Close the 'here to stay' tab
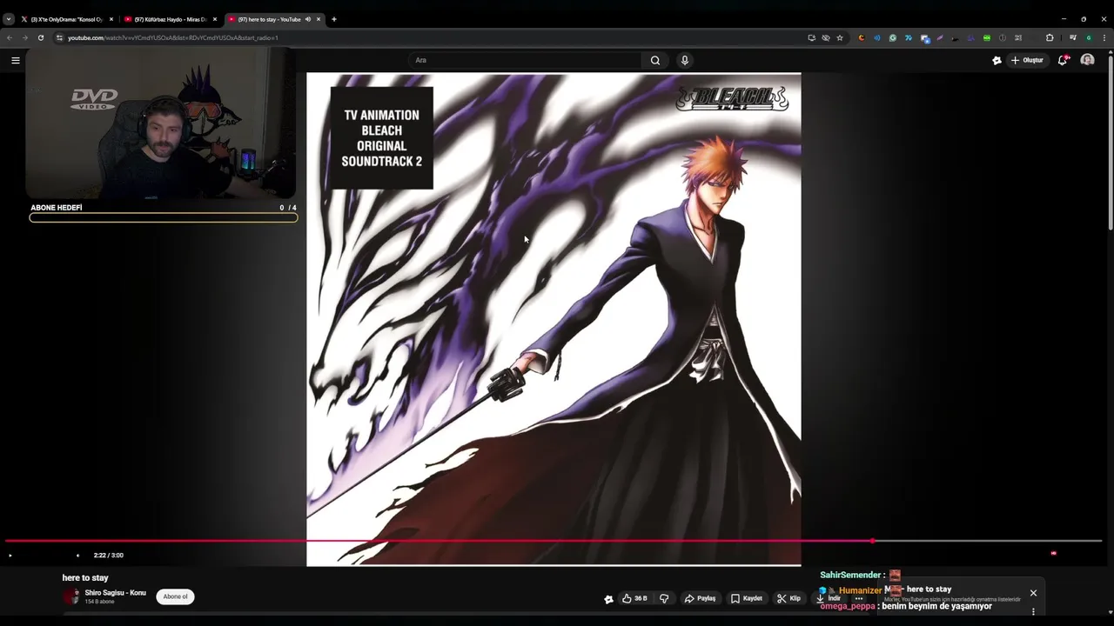 pyautogui.click(x=319, y=19)
